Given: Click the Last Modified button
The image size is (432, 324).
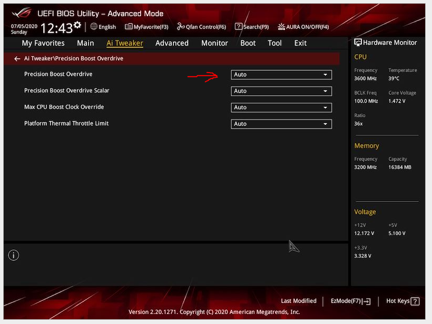Looking at the screenshot, I should [x=299, y=301].
